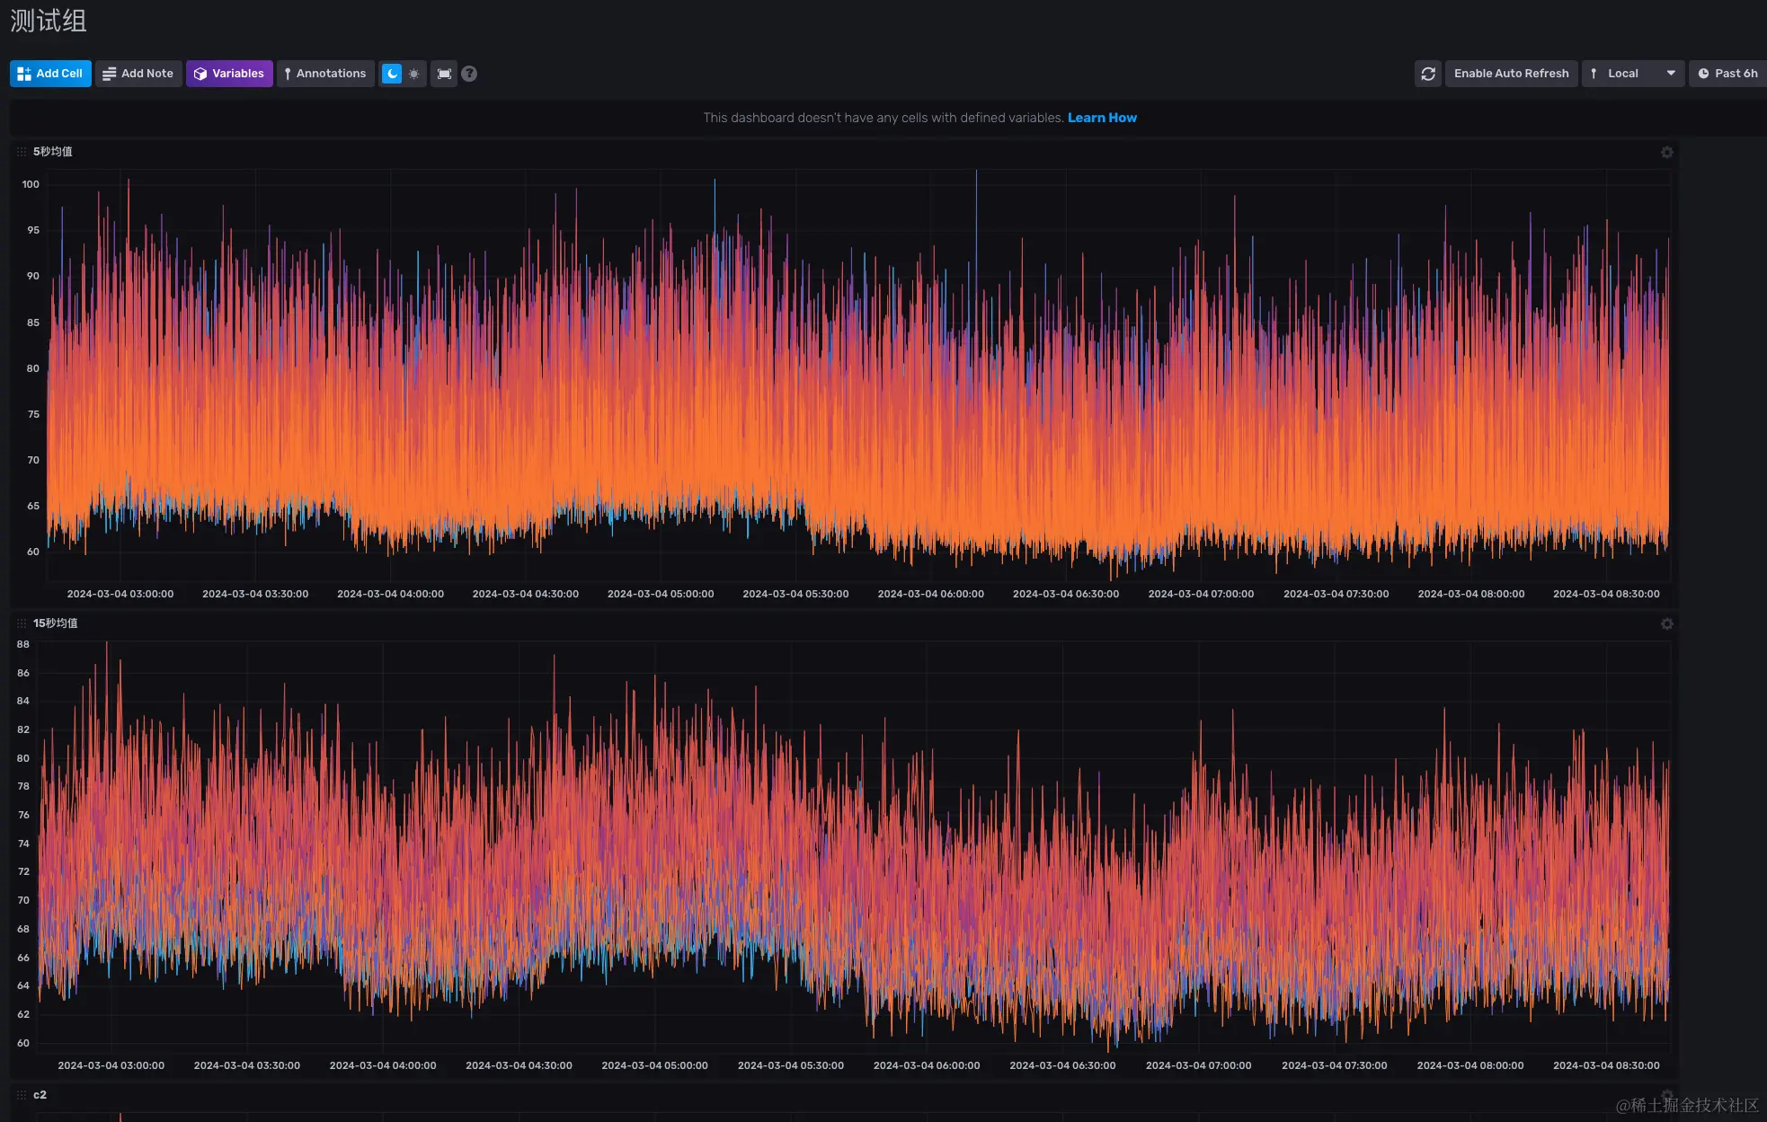Image resolution: width=1767 pixels, height=1122 pixels.
Task: Open settings gear of 15秒均值 cell
Action: pyautogui.click(x=1666, y=624)
